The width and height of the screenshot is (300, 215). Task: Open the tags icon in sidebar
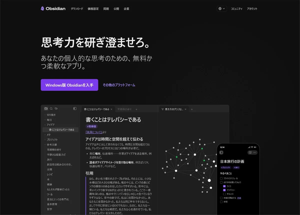click(56, 109)
